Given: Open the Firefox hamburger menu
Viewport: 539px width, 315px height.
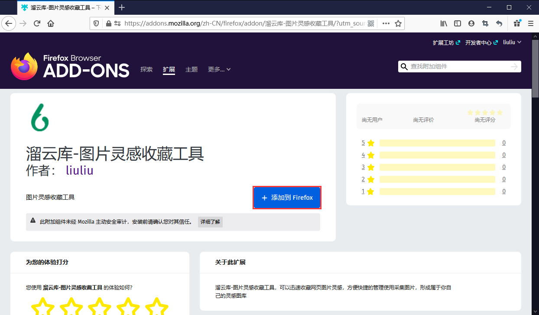Looking at the screenshot, I should [531, 23].
